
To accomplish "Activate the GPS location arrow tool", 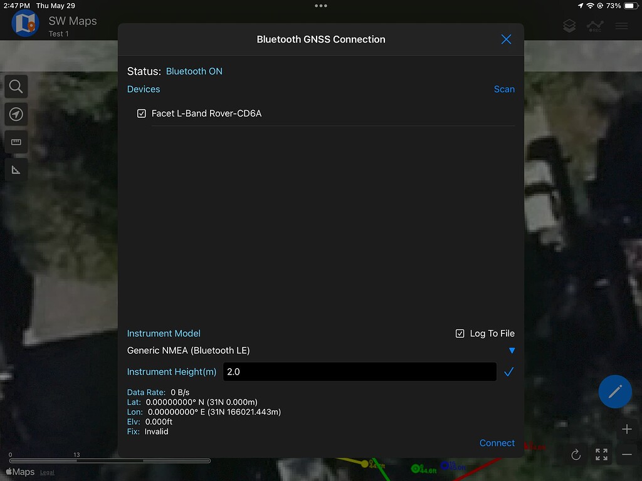I will coord(16,114).
